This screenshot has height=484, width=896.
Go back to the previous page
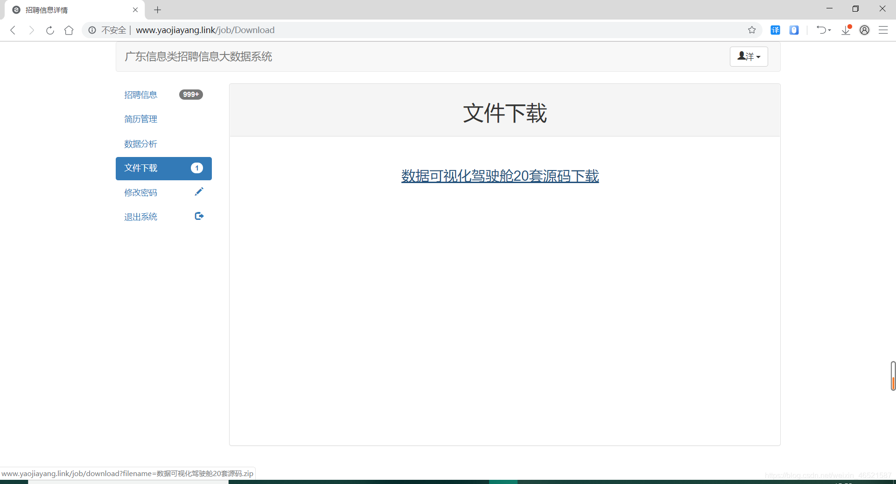13,30
